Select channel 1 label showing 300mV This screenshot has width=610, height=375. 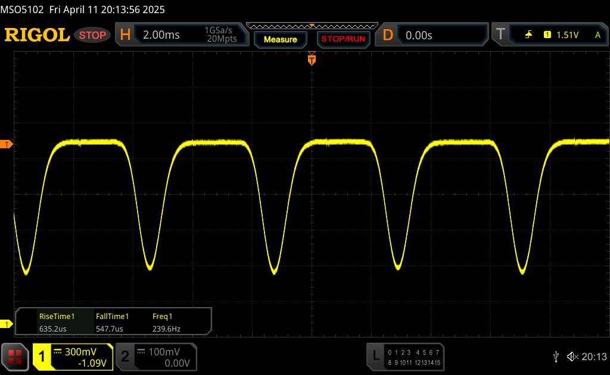pos(73,357)
